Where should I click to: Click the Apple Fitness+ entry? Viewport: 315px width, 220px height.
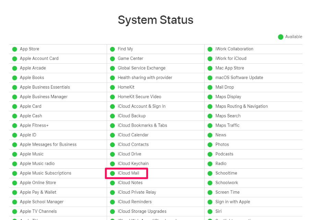34,125
